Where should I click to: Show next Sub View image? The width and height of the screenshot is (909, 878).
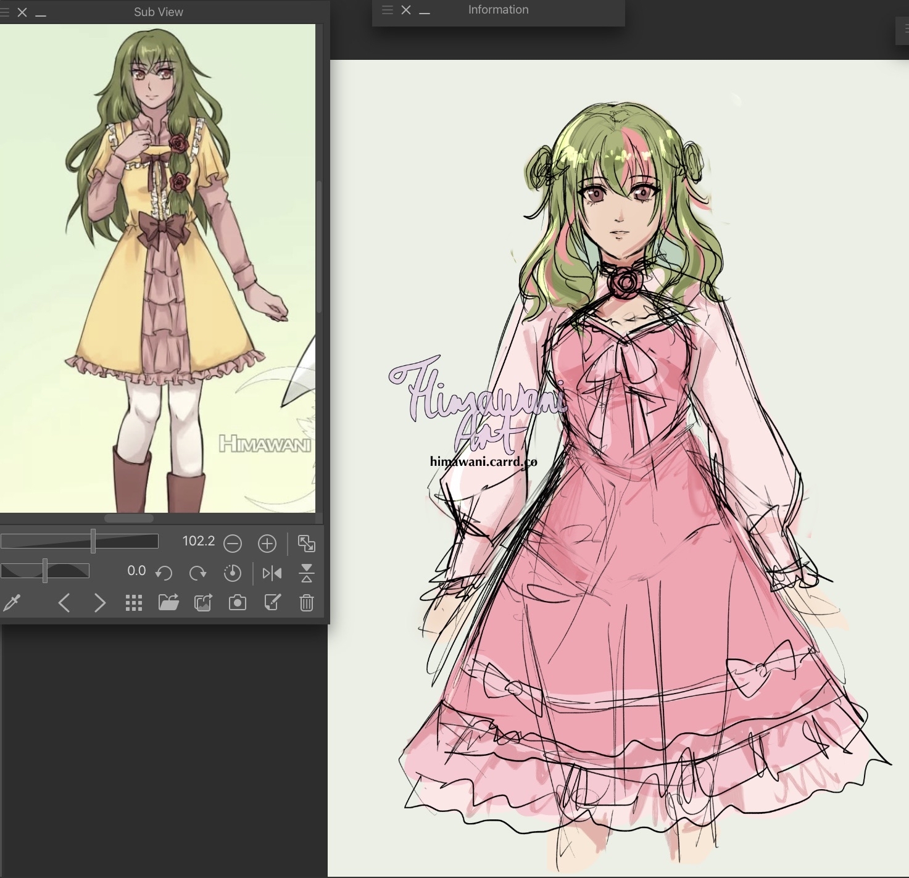tap(99, 603)
